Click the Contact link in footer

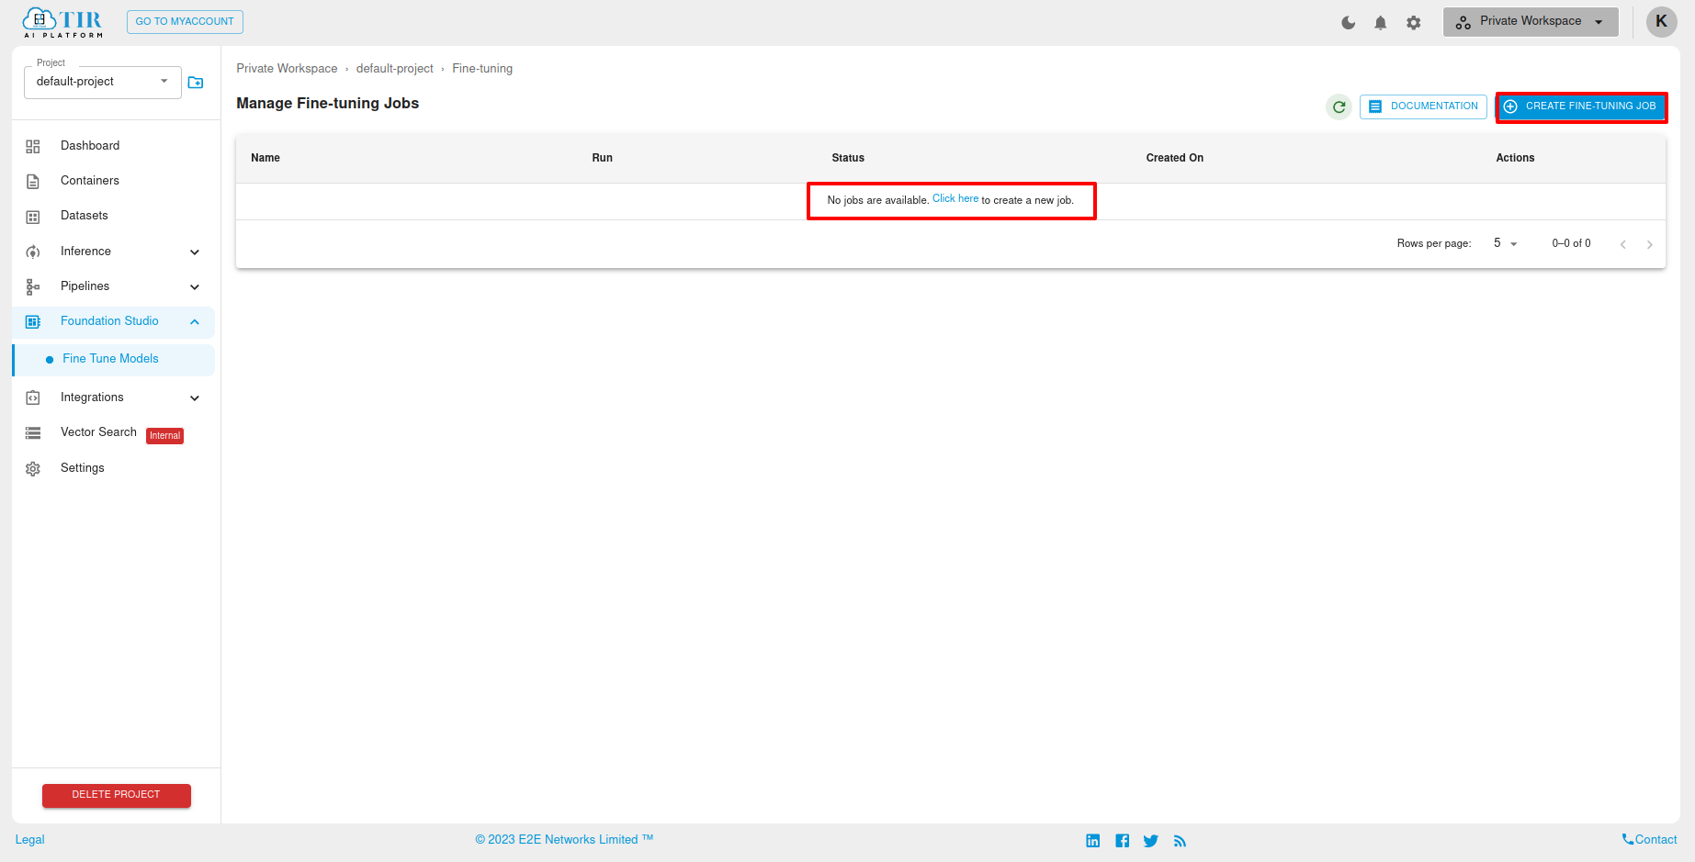click(1649, 840)
